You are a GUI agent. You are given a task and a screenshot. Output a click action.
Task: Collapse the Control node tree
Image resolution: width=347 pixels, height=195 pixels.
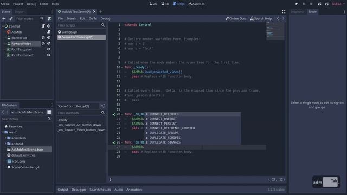(x=3, y=27)
